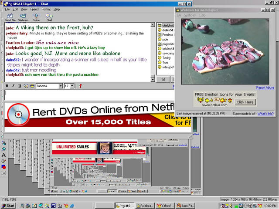The width and height of the screenshot is (279, 209).
Task: Select the Text tool in Paint Shop Pro
Action: (x=3, y=155)
